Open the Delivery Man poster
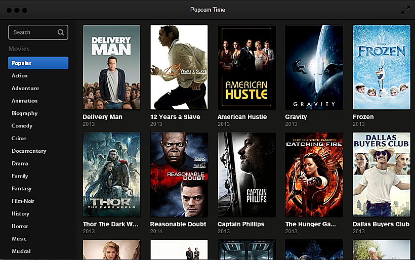Viewport: 415px width, 260px height. (x=111, y=67)
